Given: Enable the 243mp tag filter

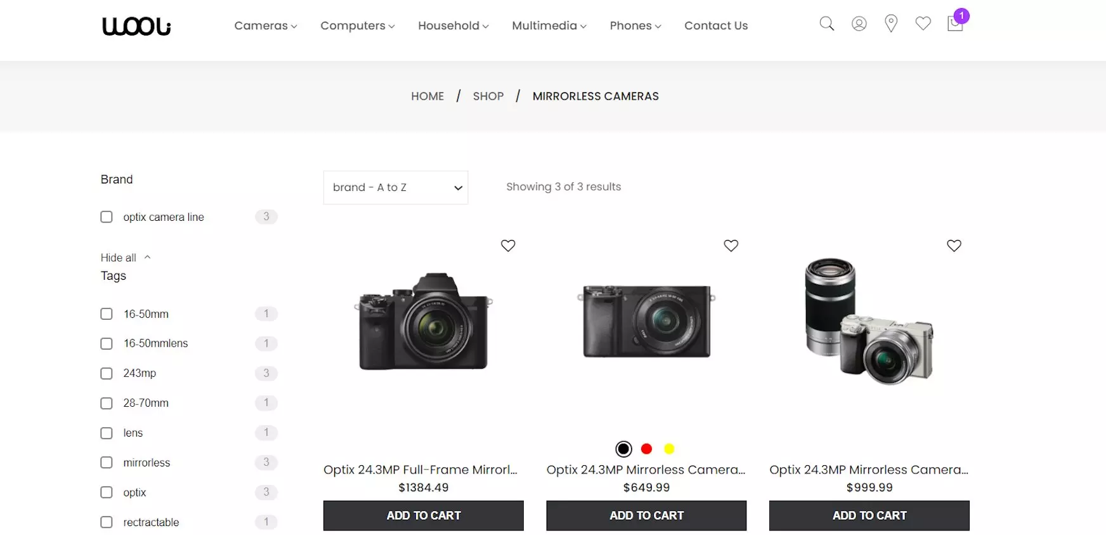Looking at the screenshot, I should [107, 373].
